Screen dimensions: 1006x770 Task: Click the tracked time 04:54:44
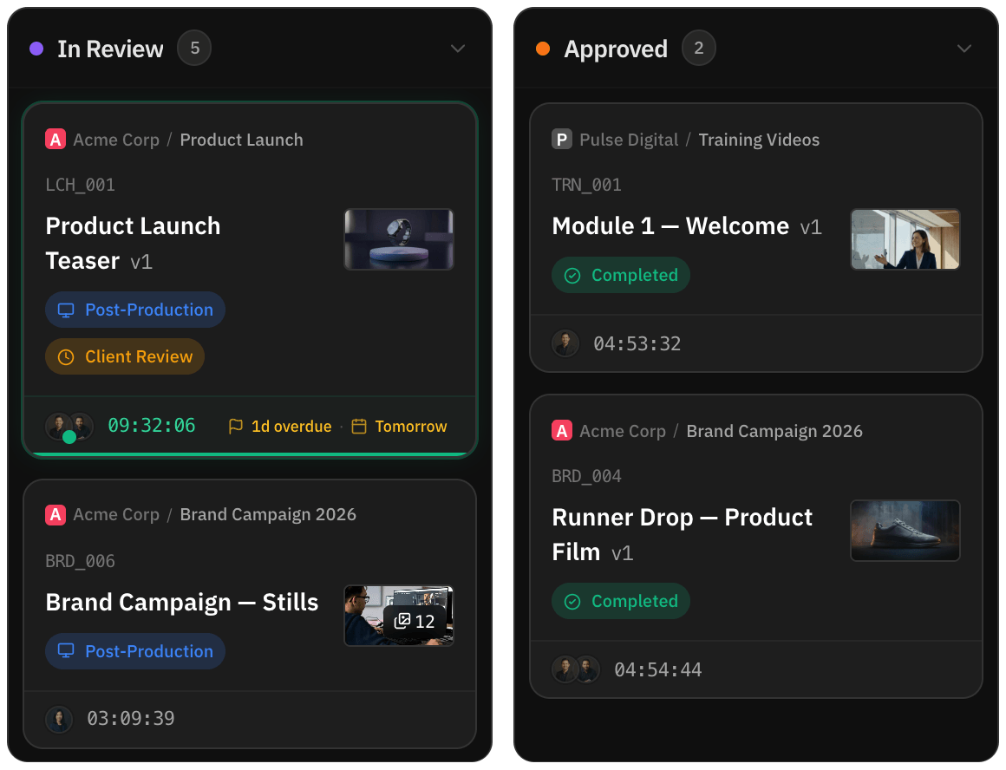[x=658, y=669]
